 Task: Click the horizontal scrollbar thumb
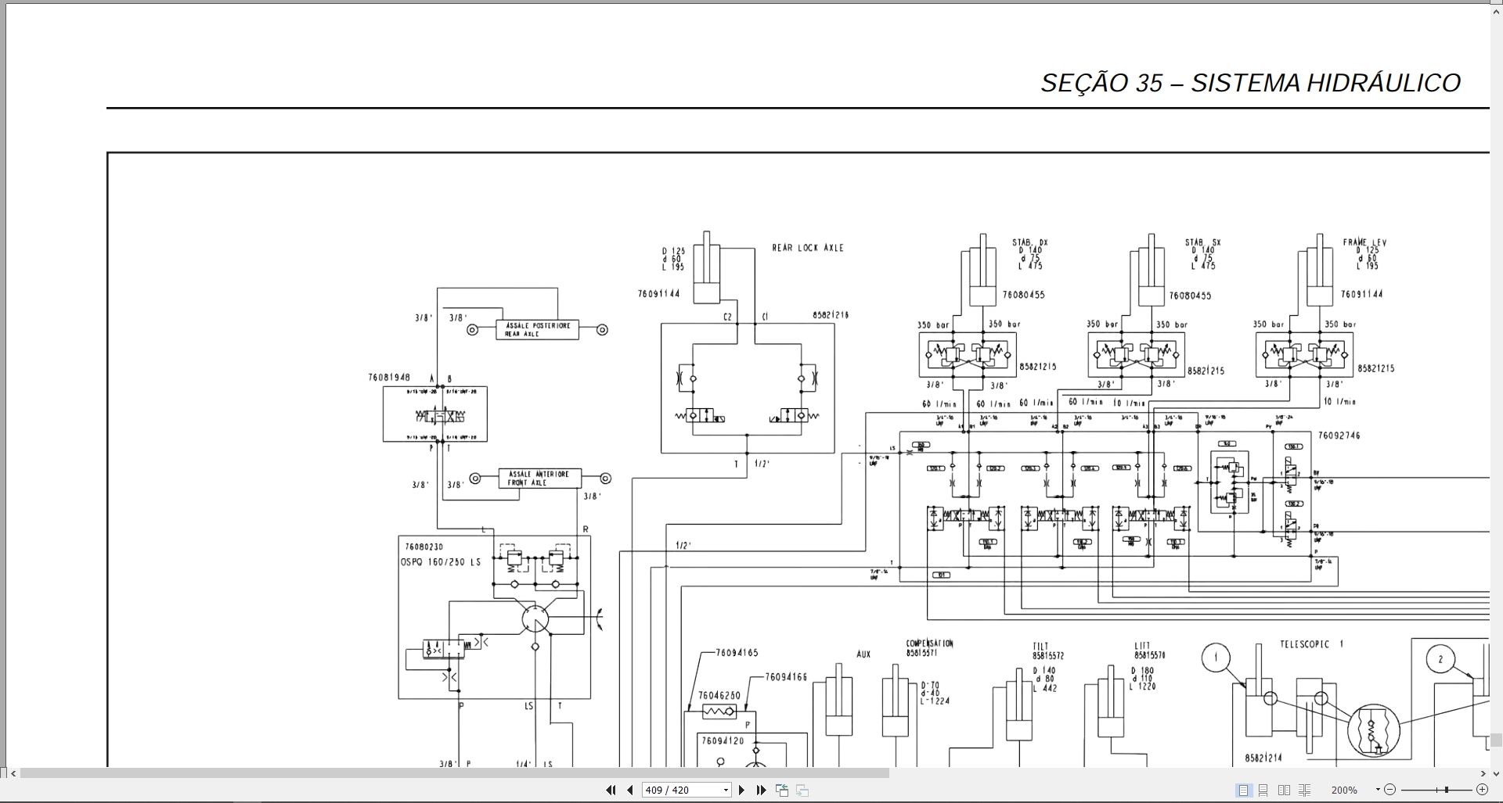[454, 773]
